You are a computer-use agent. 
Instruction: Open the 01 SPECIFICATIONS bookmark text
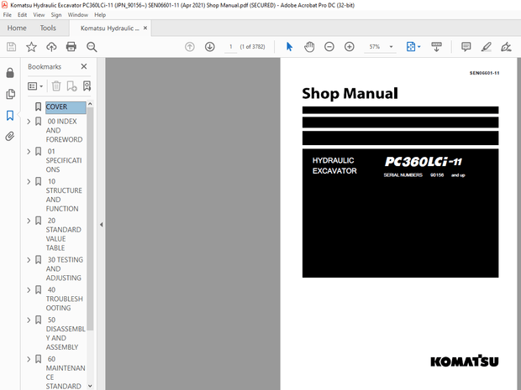(x=64, y=160)
